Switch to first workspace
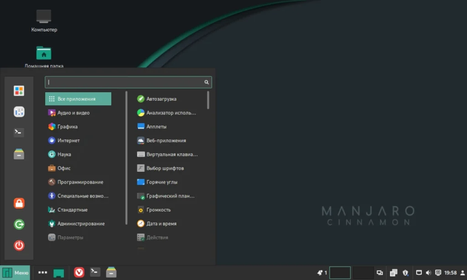This screenshot has height=280, width=467. tap(340, 273)
